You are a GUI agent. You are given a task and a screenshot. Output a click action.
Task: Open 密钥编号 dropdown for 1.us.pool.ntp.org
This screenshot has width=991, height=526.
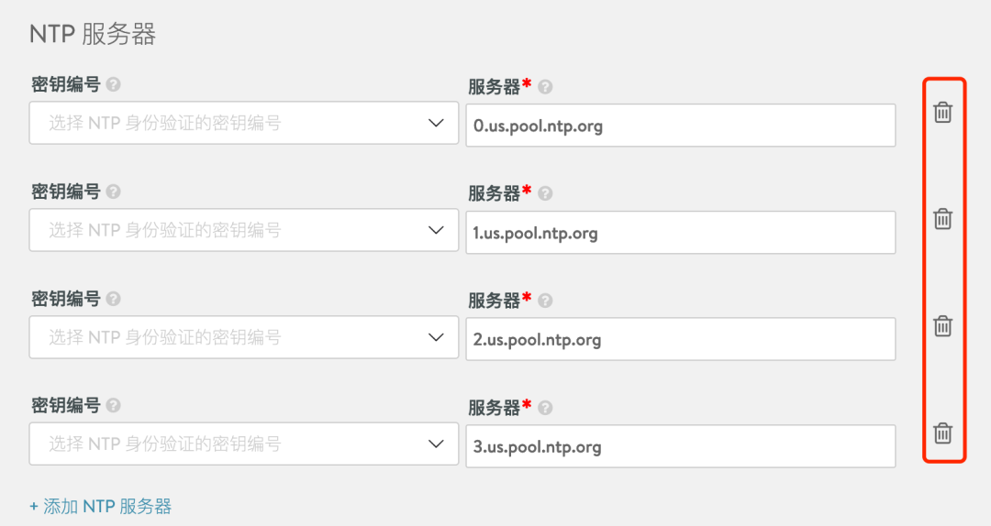(x=244, y=230)
